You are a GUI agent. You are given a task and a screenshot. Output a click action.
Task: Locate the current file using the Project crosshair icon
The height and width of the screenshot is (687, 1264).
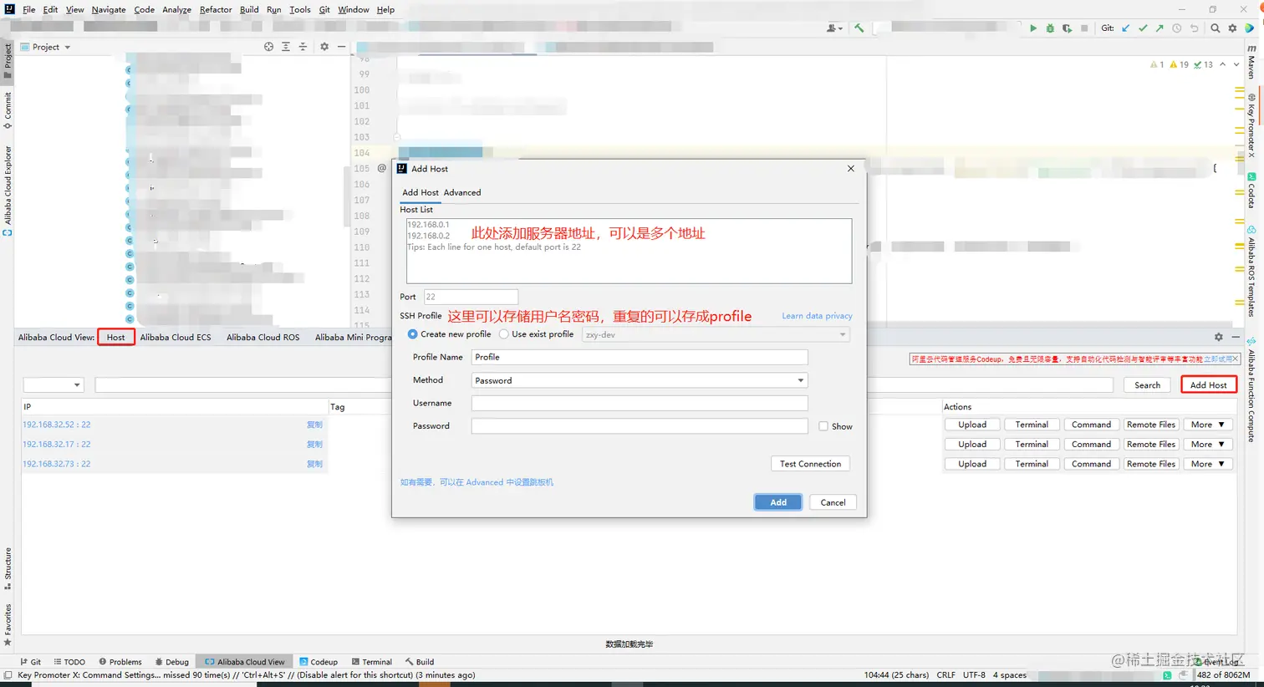[268, 47]
